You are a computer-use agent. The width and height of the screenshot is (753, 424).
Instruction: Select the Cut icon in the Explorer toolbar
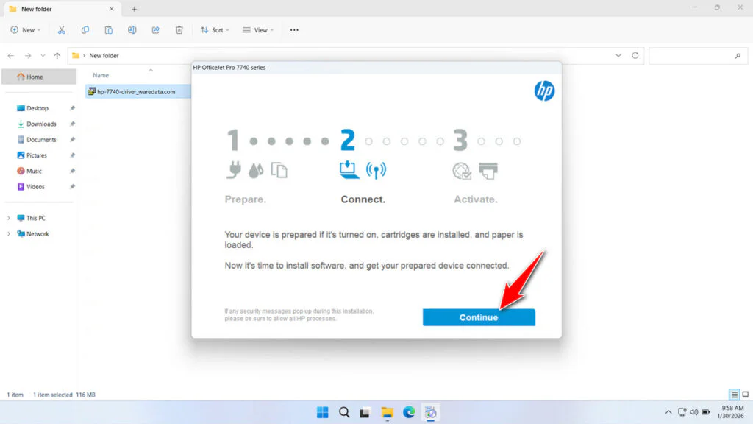point(62,29)
